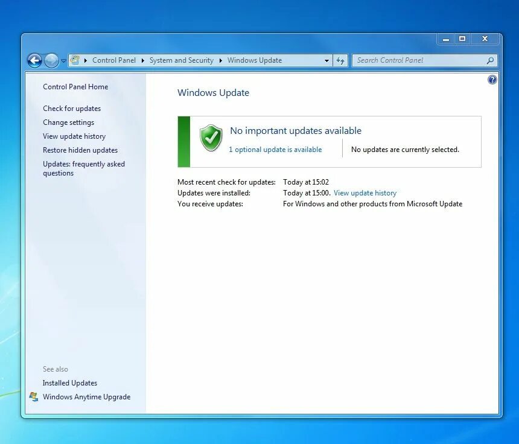
Task: Open Installed Updates under See also
Action: [70, 383]
